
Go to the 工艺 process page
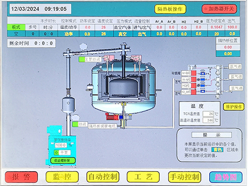[143, 177]
